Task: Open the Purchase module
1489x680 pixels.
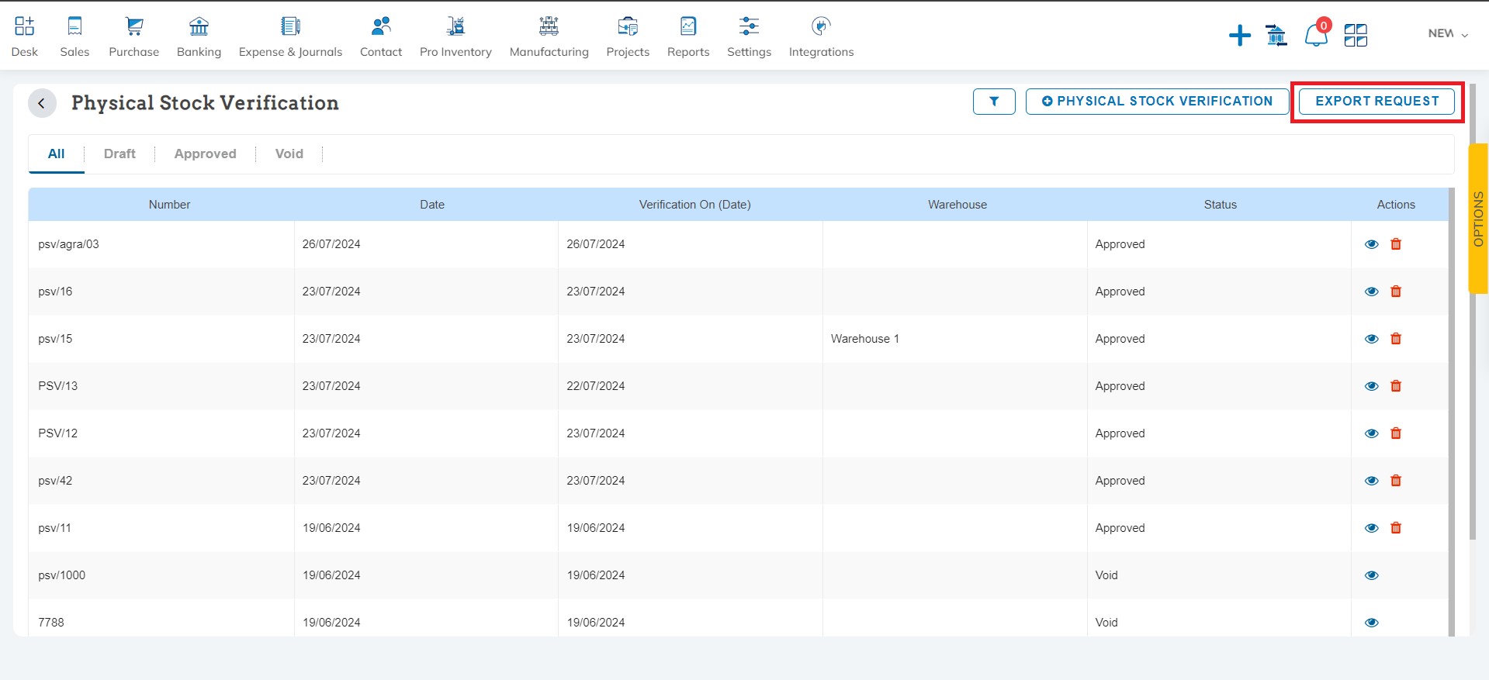Action: click(134, 36)
